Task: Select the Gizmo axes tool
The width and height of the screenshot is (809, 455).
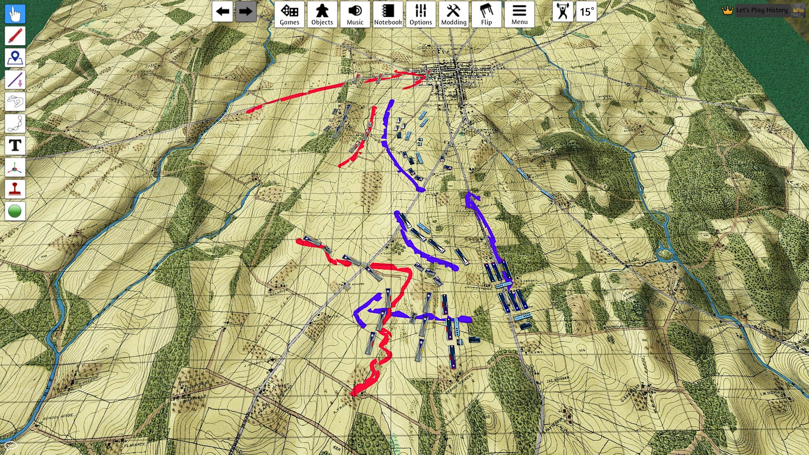Action: coord(15,168)
